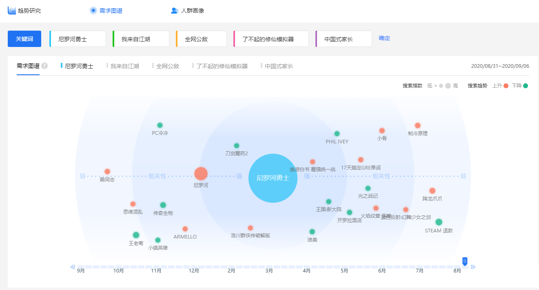Click the 需求图谱 radar icon
Image resolution: width=539 pixels, height=290 pixels.
click(x=93, y=11)
